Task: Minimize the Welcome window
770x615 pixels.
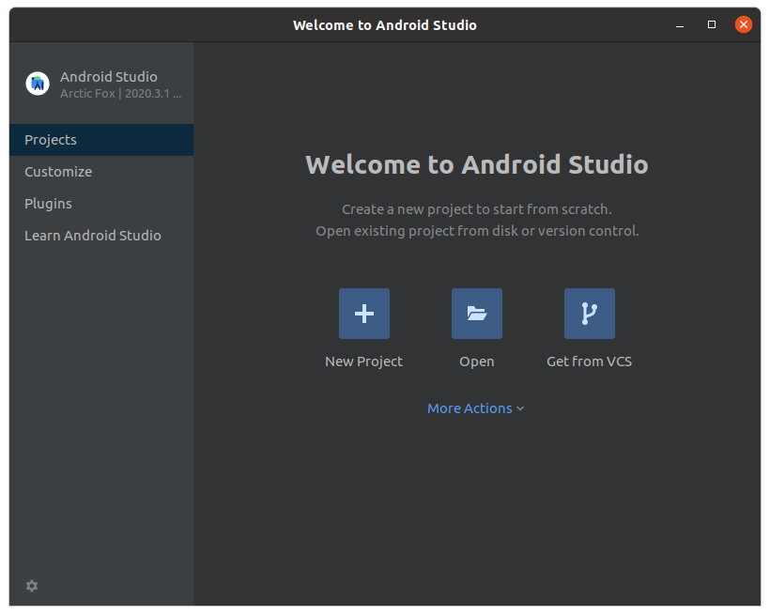Action: (x=680, y=25)
